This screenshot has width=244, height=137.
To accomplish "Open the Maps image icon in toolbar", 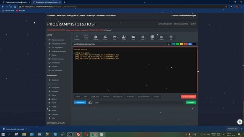I will pyautogui.click(x=114, y=37).
